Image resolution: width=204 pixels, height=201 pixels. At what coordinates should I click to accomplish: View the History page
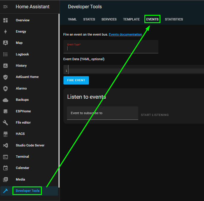(29, 66)
